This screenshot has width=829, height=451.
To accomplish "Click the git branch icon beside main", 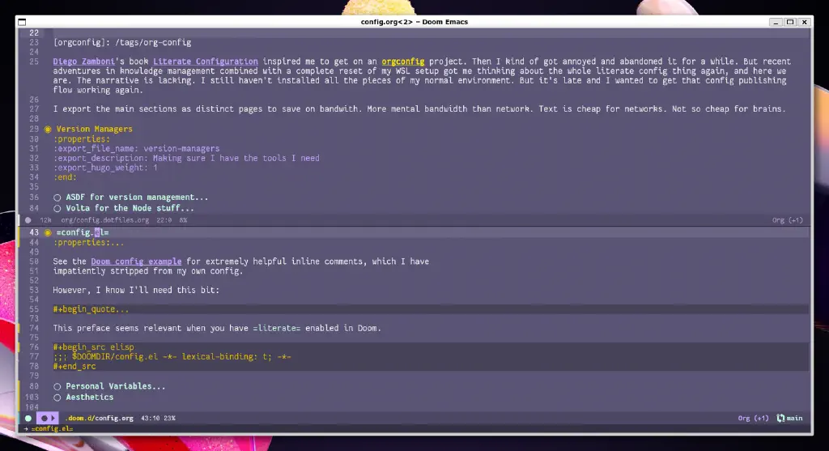I will pos(780,419).
